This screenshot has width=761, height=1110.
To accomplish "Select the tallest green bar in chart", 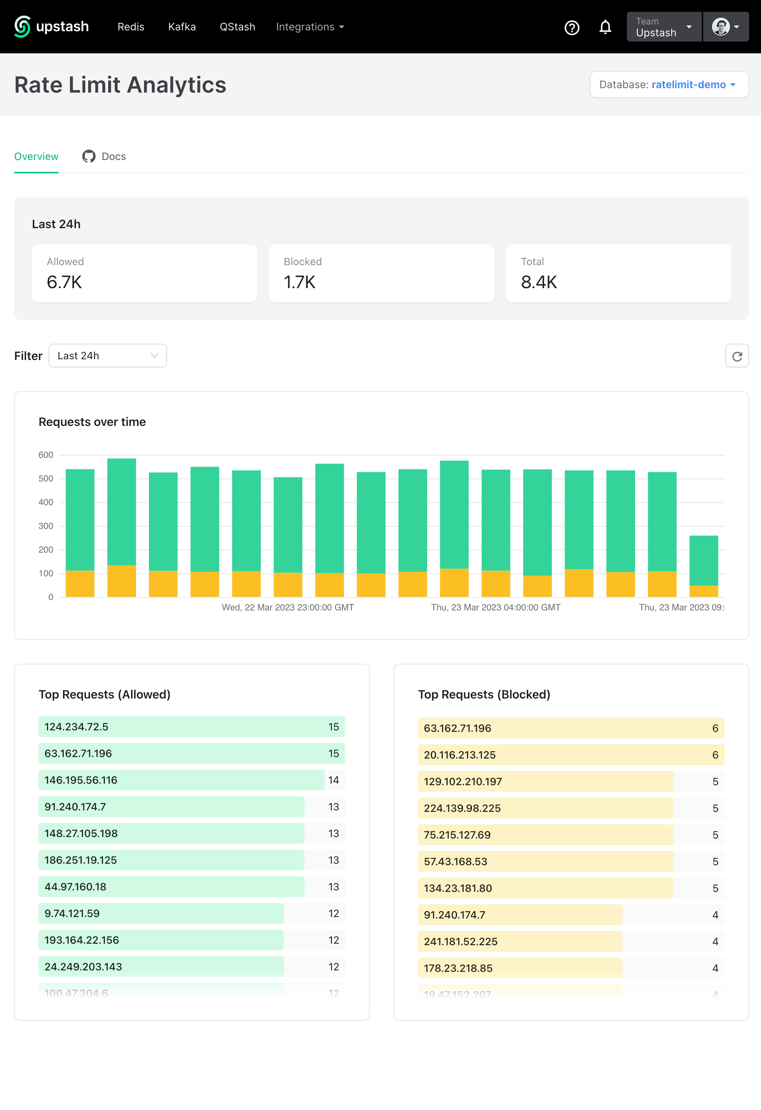I will (122, 511).
